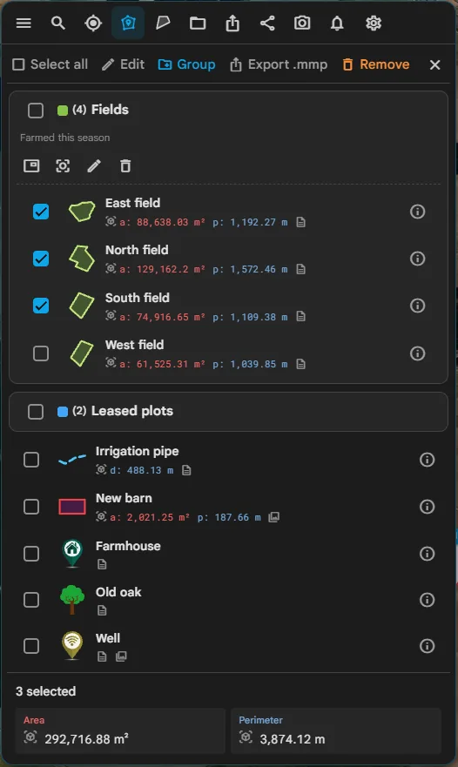The width and height of the screenshot is (458, 767).
Task: Click the share icon in top toolbar
Action: [x=267, y=23]
